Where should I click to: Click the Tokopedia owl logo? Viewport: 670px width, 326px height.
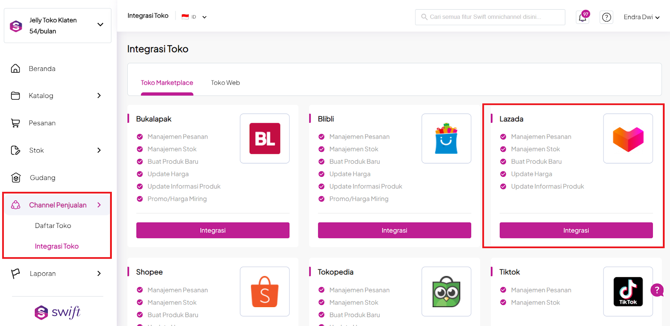[x=446, y=292]
